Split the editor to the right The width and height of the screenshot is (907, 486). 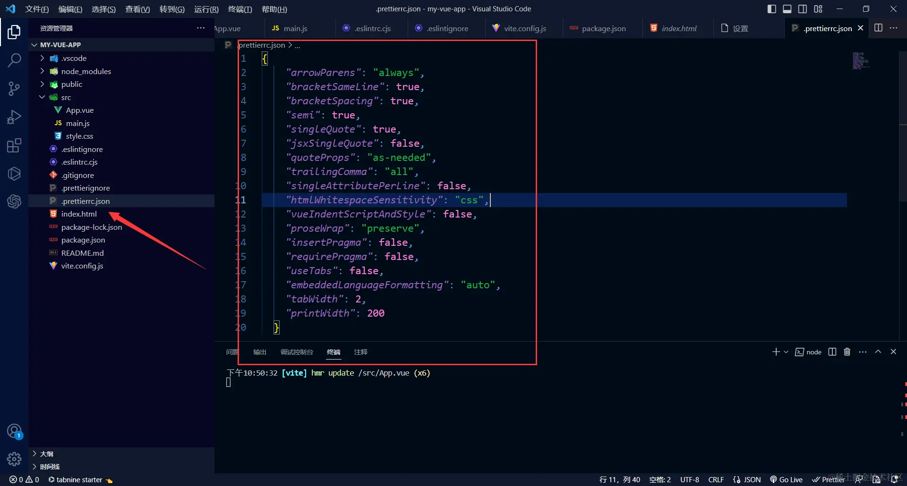tap(878, 28)
